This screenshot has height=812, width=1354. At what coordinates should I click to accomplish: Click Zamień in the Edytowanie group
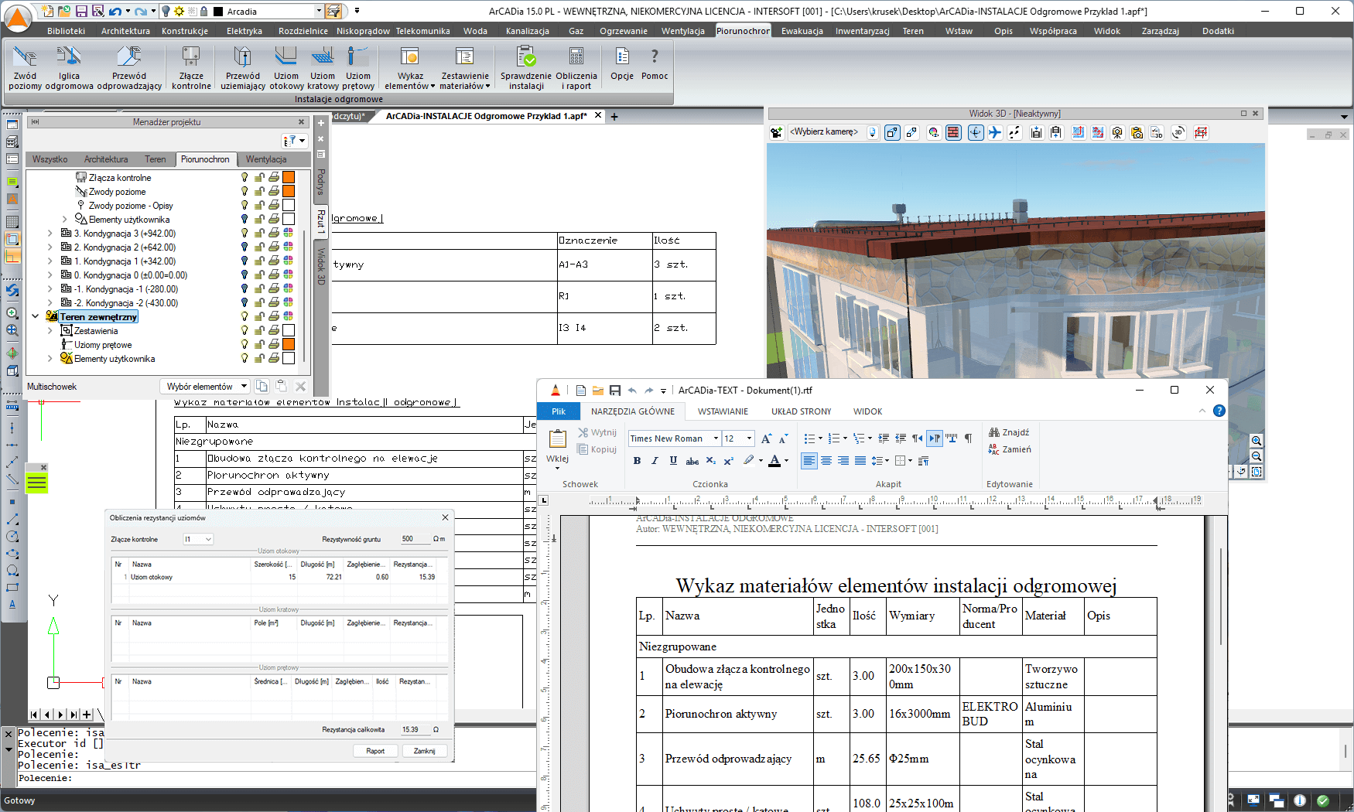tap(1010, 449)
